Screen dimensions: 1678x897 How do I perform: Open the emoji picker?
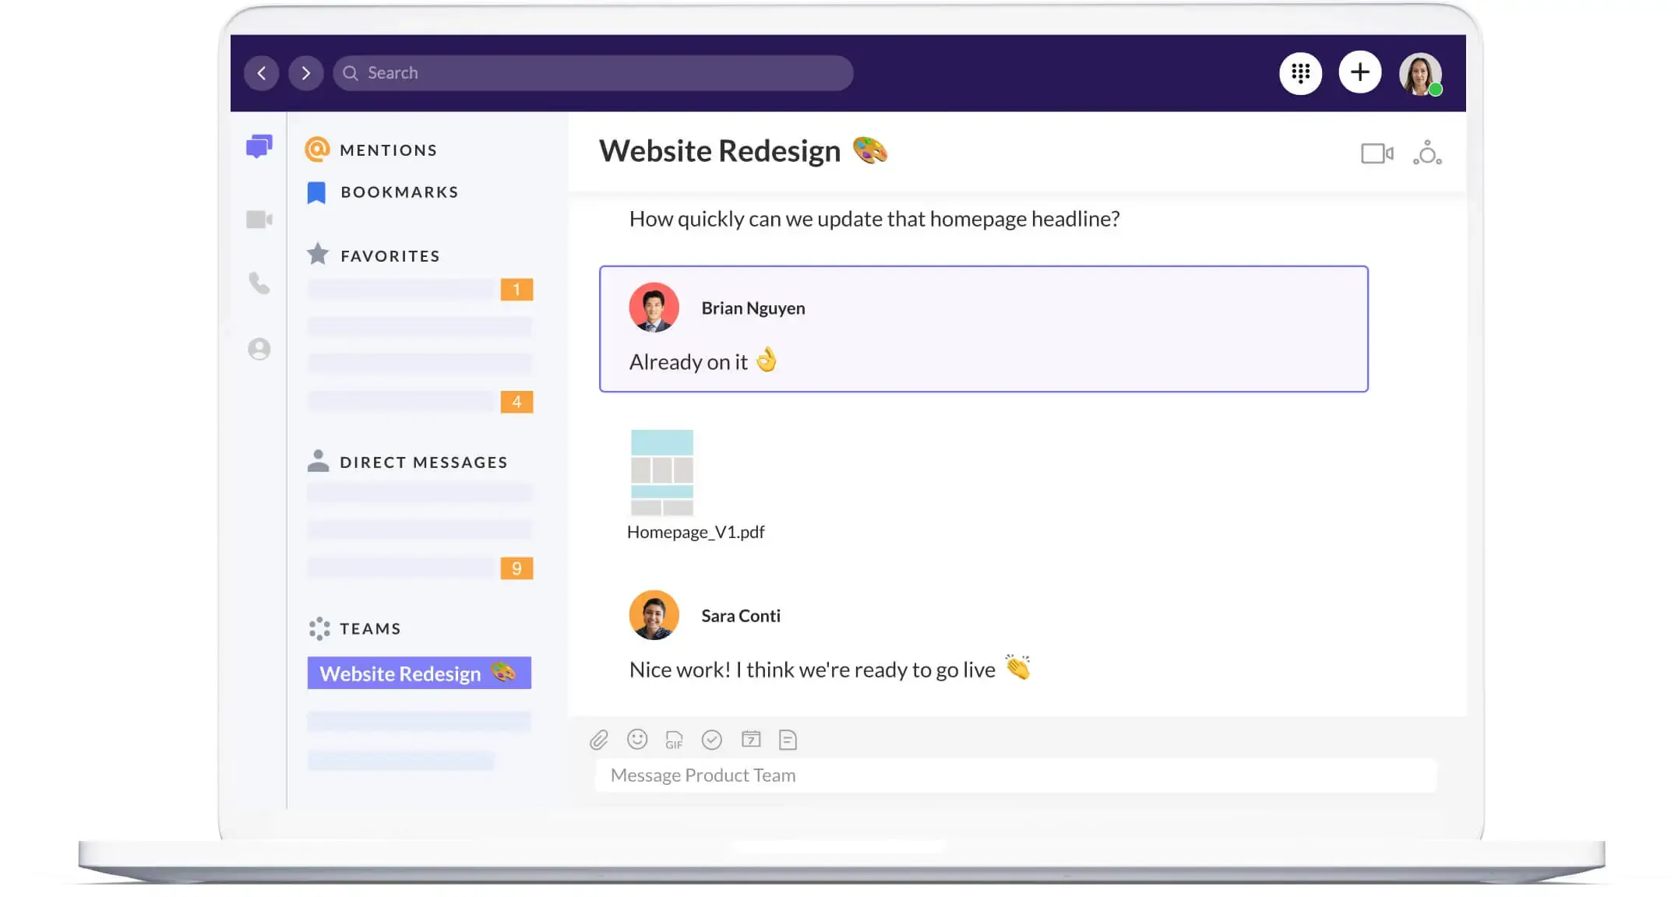click(x=637, y=739)
